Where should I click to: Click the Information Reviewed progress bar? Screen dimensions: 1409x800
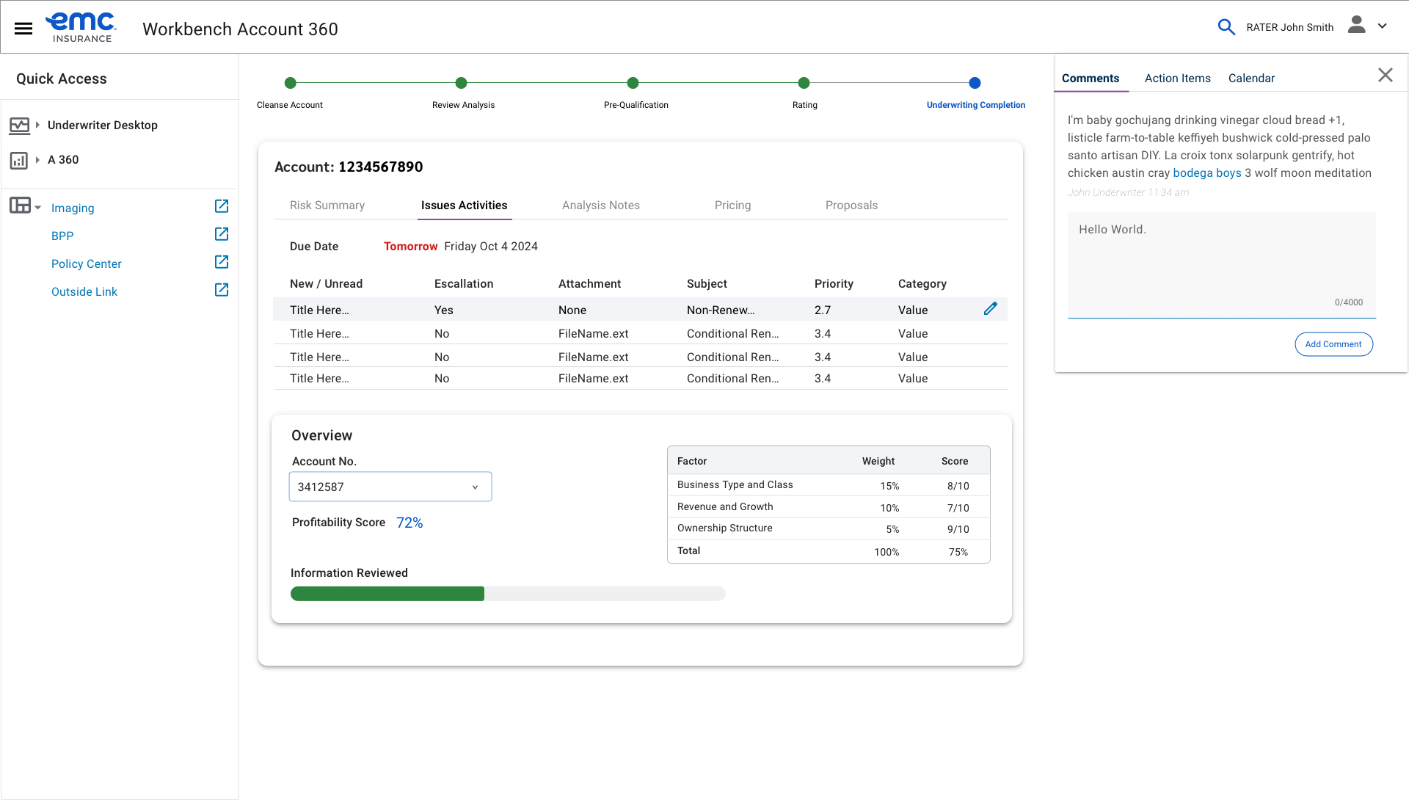[507, 594]
